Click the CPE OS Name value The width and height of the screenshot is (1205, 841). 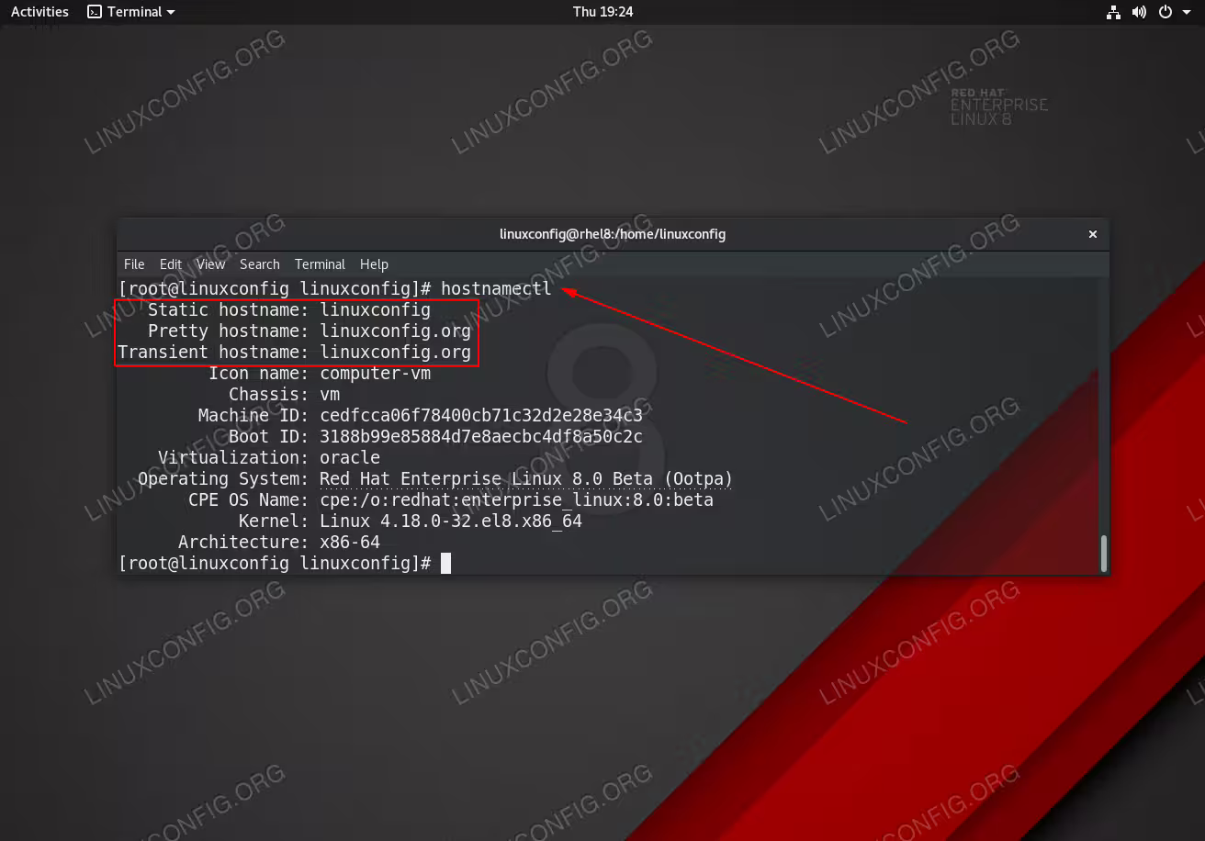pos(516,499)
